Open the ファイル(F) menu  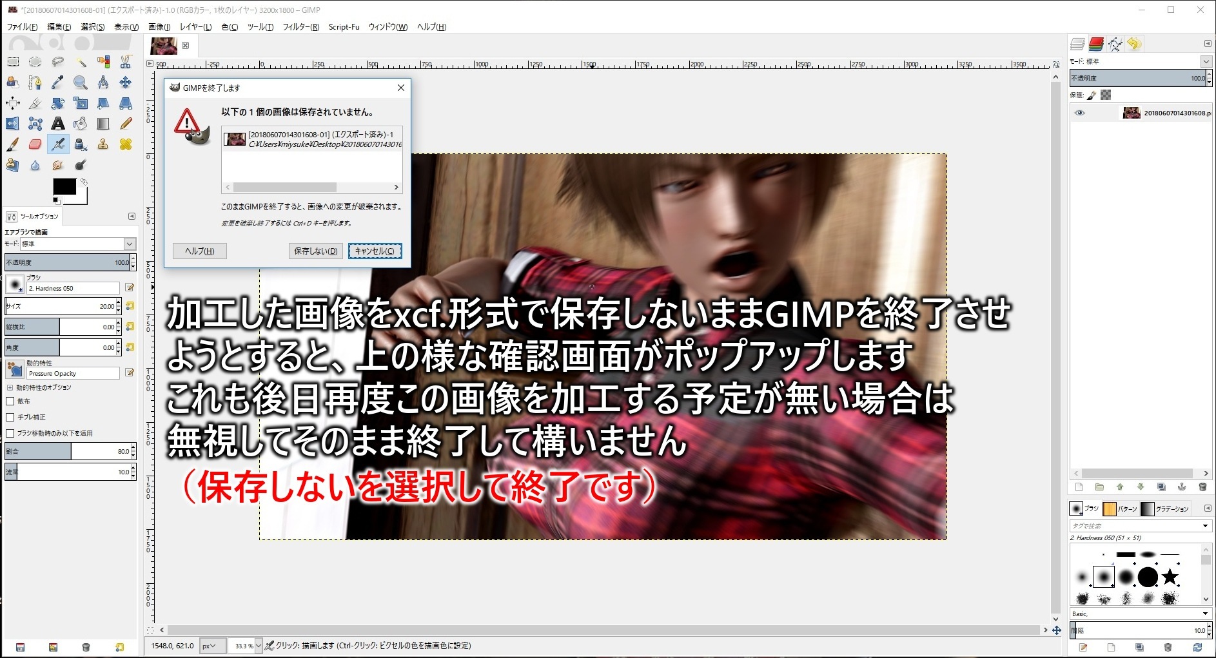pyautogui.click(x=22, y=27)
